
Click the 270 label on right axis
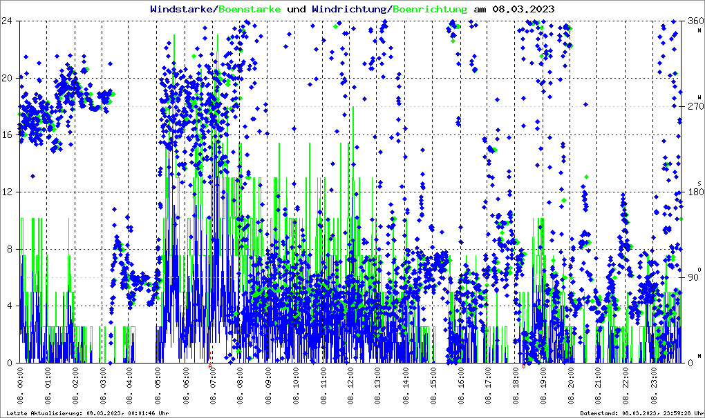695,106
